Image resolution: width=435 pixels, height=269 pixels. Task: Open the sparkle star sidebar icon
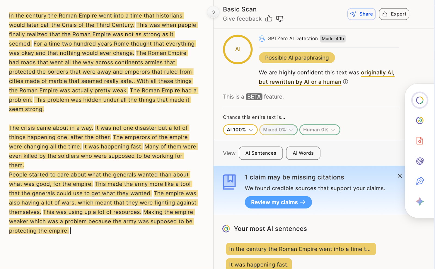(x=420, y=201)
